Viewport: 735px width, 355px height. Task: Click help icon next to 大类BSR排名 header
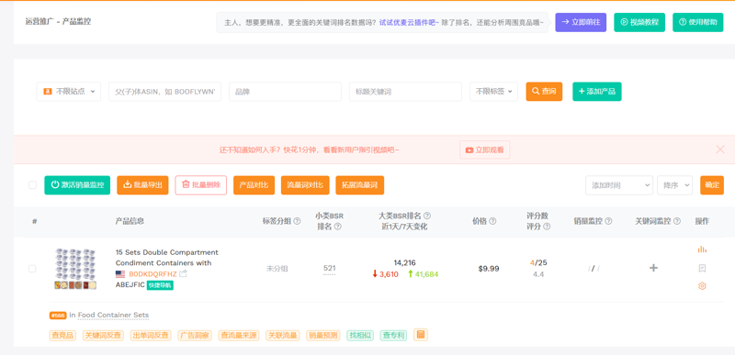tap(427, 216)
